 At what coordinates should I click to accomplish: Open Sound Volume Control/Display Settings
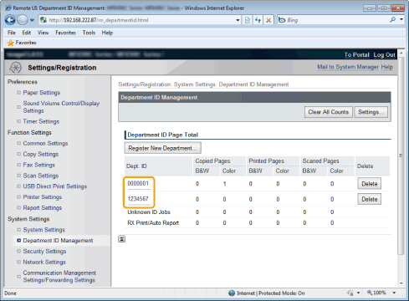click(x=61, y=107)
